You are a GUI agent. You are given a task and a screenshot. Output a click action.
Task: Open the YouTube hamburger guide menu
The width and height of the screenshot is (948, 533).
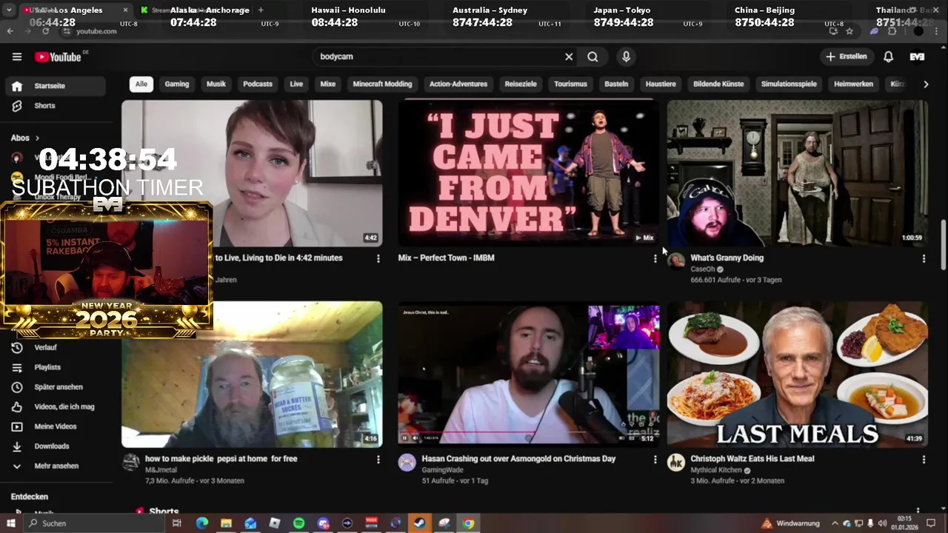point(17,56)
